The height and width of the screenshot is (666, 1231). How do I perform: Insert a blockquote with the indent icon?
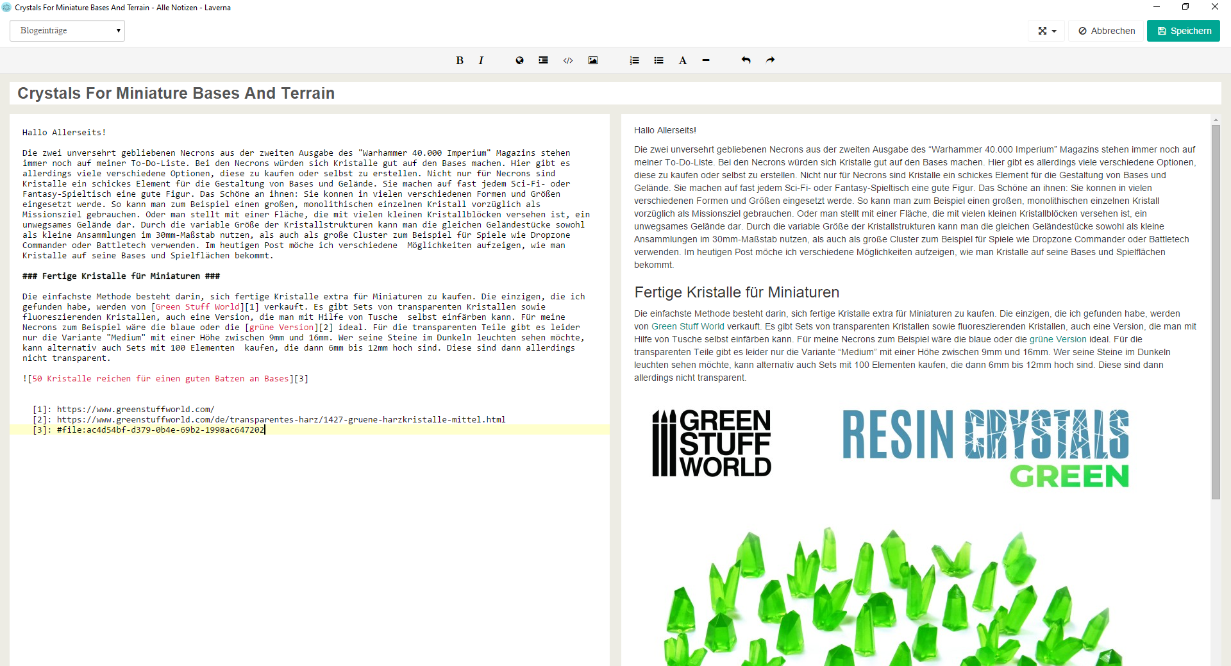(543, 60)
